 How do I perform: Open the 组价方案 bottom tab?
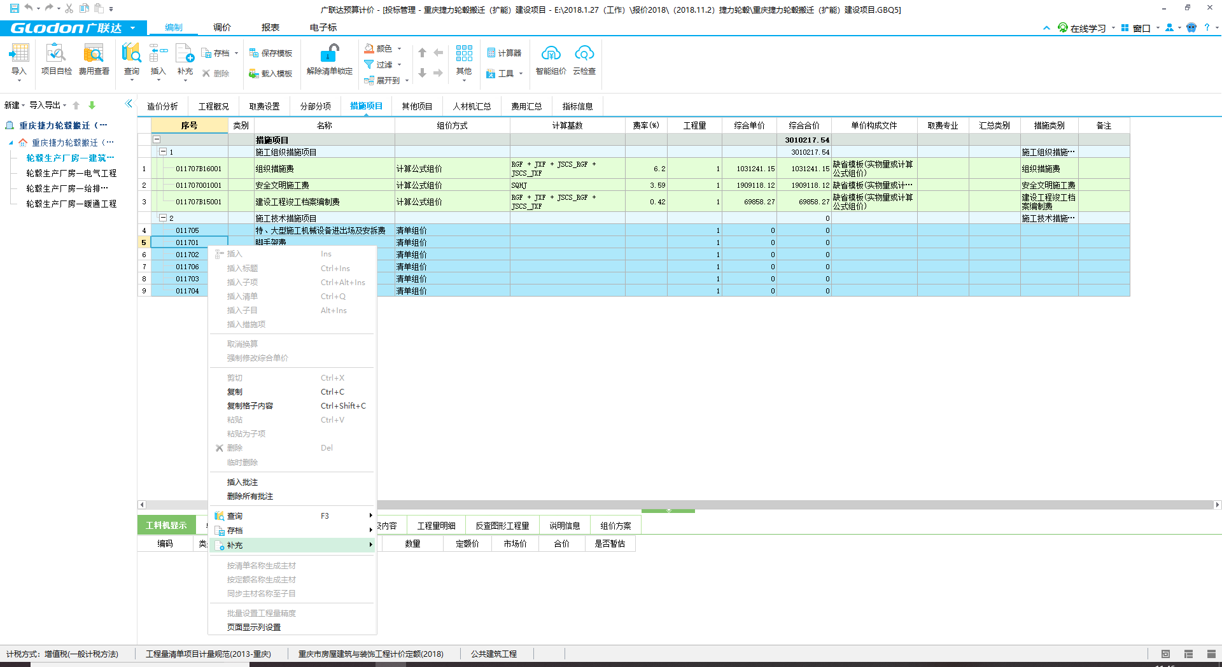point(615,526)
